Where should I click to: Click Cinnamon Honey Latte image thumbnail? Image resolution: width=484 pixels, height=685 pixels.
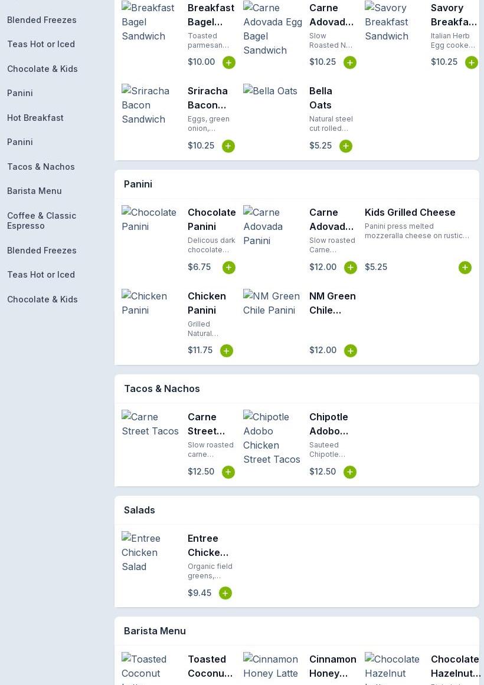coord(272,667)
